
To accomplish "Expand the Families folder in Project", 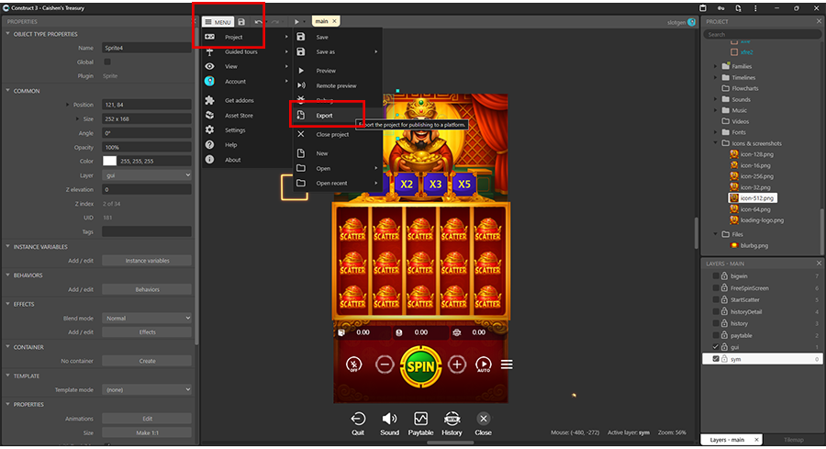I will pyautogui.click(x=715, y=66).
